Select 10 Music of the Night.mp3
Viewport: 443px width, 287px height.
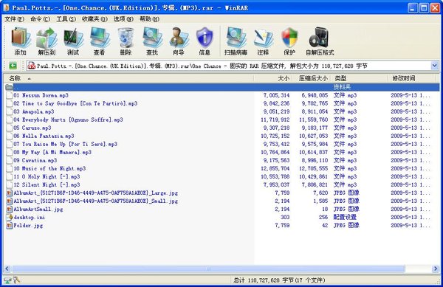(49, 168)
